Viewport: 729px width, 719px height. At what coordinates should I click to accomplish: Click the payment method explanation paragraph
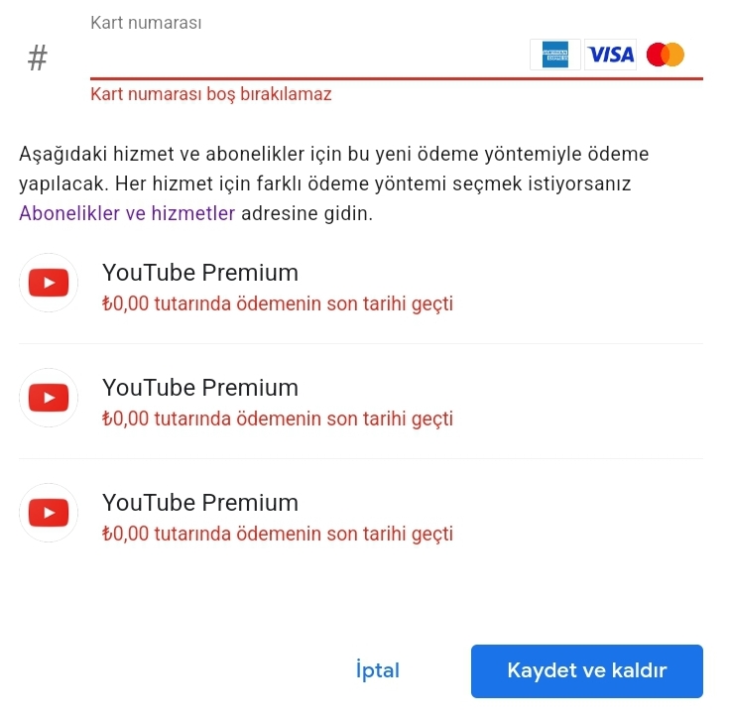coord(334,183)
